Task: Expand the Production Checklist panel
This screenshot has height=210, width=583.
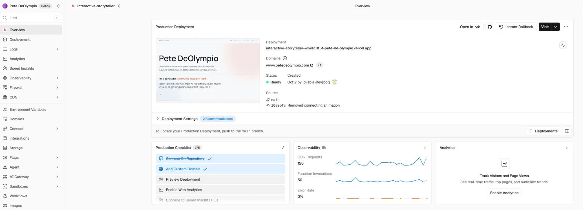Action: tap(283, 148)
